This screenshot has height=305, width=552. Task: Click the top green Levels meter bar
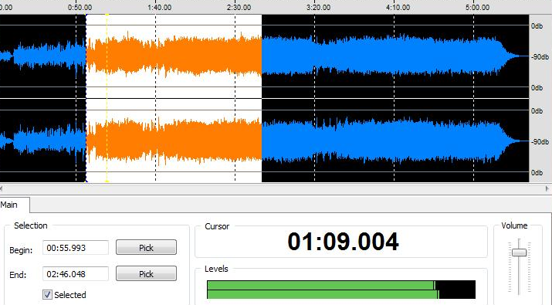pyautogui.click(x=321, y=285)
